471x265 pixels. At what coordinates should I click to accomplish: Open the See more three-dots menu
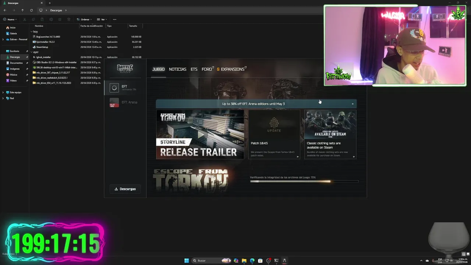[114, 20]
